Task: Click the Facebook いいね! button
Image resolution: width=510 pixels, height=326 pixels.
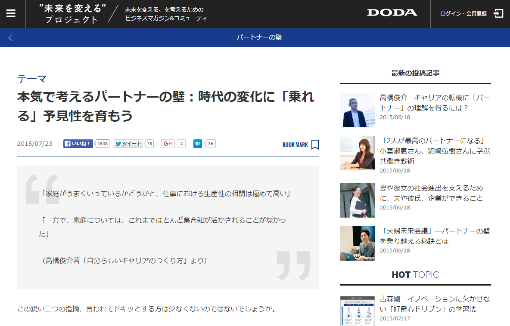Action: [x=78, y=144]
